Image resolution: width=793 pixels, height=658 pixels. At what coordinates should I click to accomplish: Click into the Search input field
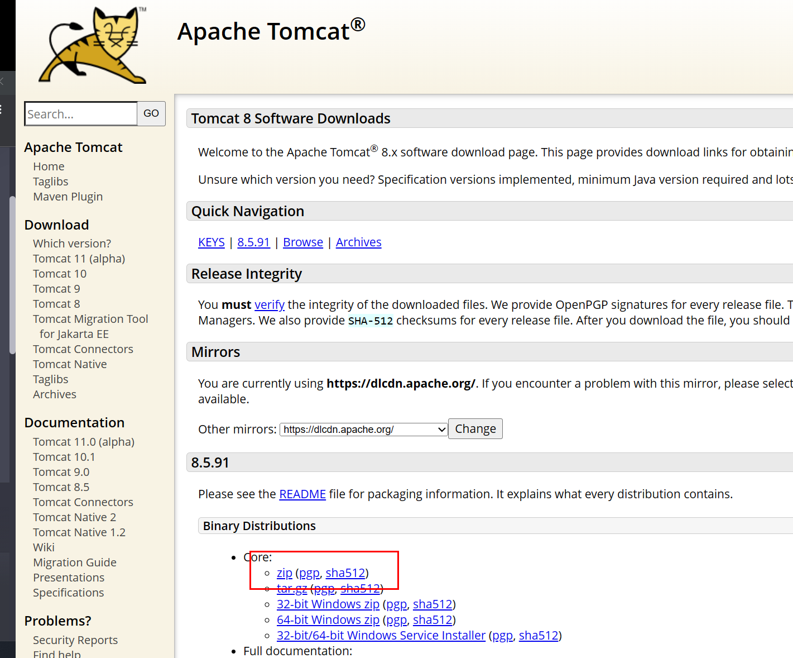81,114
